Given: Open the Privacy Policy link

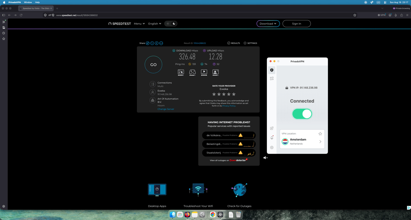Looking at the screenshot, I should (x=229, y=106).
